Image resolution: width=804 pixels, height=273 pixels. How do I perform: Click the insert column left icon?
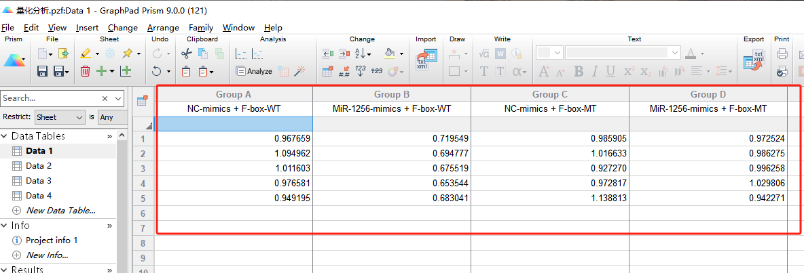pyautogui.click(x=328, y=53)
